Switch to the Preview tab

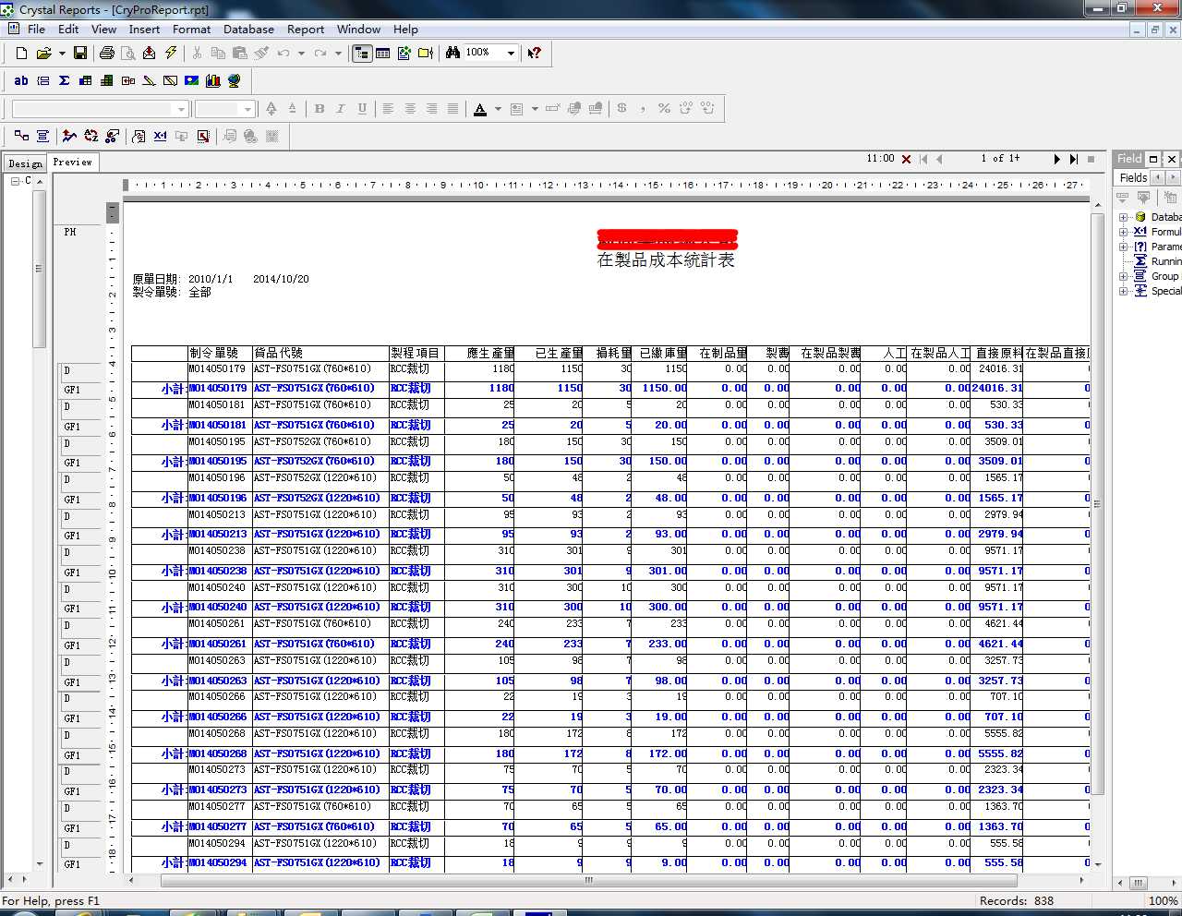(73, 163)
